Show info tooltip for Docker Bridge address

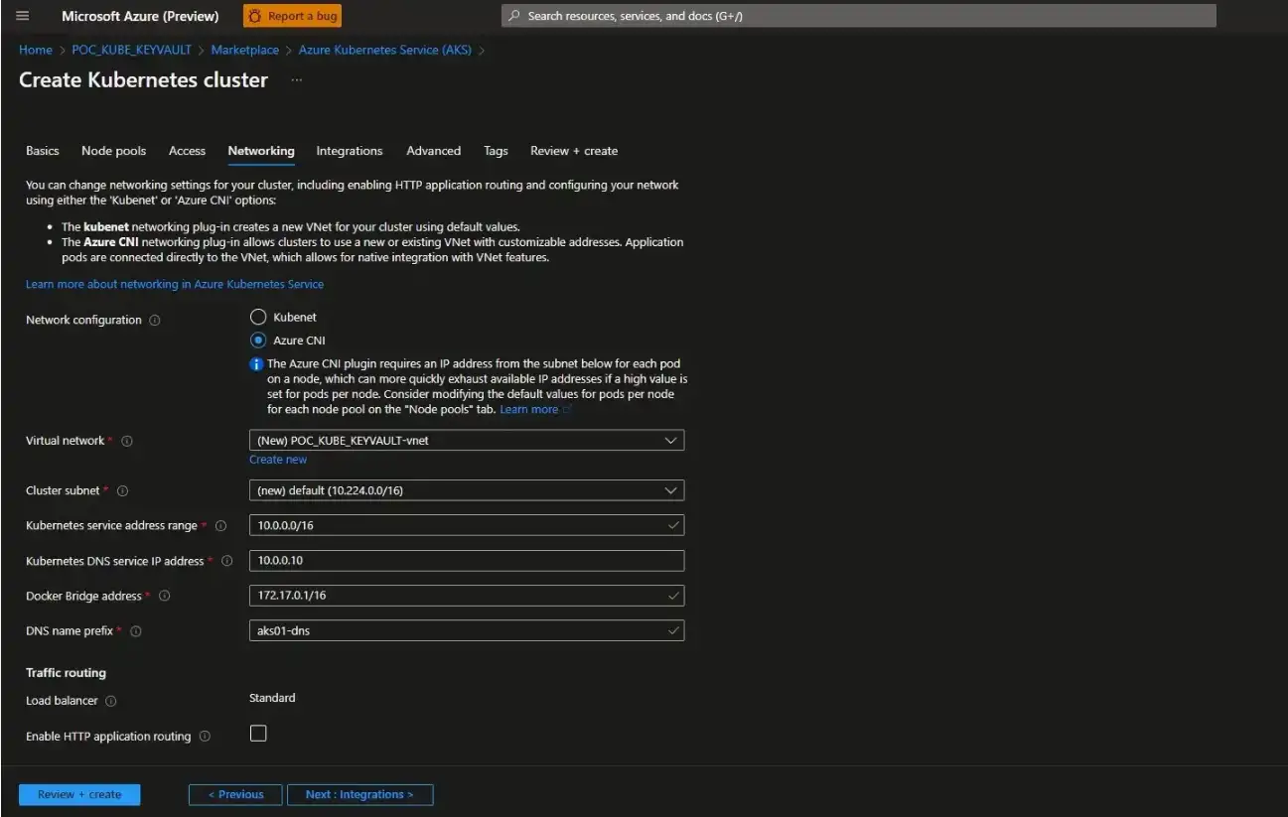click(165, 597)
